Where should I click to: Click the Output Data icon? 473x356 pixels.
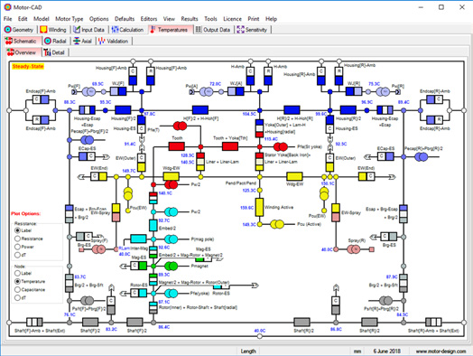199,30
